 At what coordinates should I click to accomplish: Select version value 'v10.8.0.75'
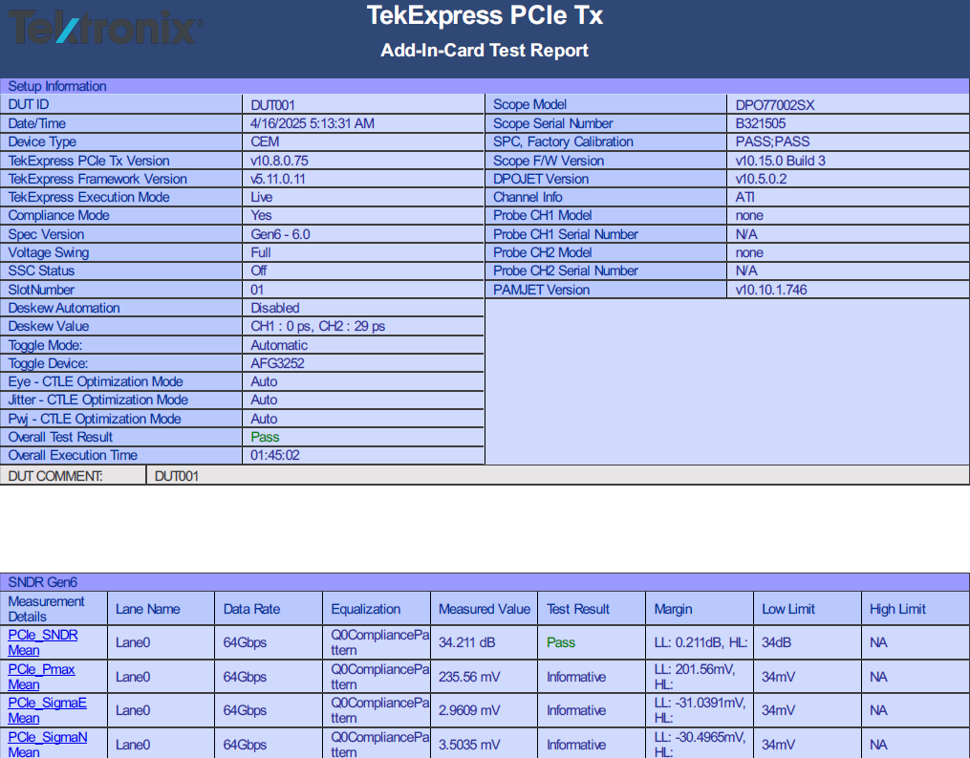(x=279, y=161)
